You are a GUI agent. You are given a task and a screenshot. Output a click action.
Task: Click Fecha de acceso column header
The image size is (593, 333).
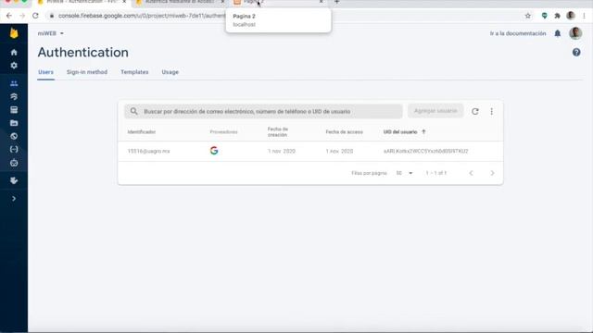(x=344, y=131)
